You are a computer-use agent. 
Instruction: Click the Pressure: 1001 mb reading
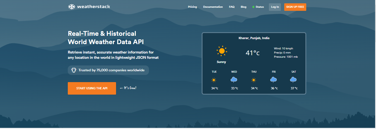coord(286,57)
